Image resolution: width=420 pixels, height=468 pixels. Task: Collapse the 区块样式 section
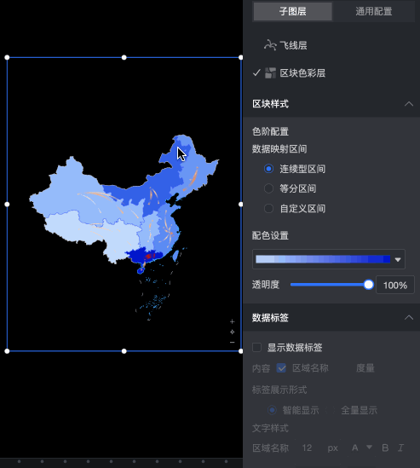click(x=409, y=104)
